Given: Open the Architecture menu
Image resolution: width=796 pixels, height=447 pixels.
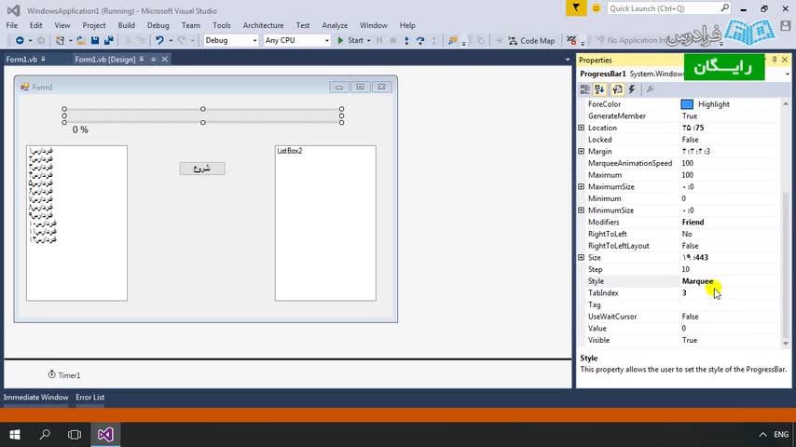Looking at the screenshot, I should click(263, 25).
